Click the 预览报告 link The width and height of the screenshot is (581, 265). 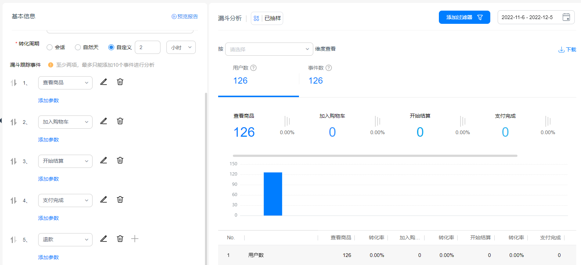(x=185, y=16)
